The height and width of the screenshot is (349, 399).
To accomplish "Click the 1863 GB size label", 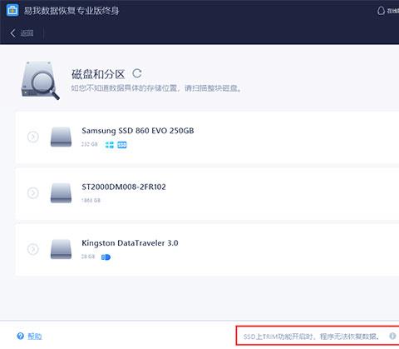I will (x=91, y=200).
